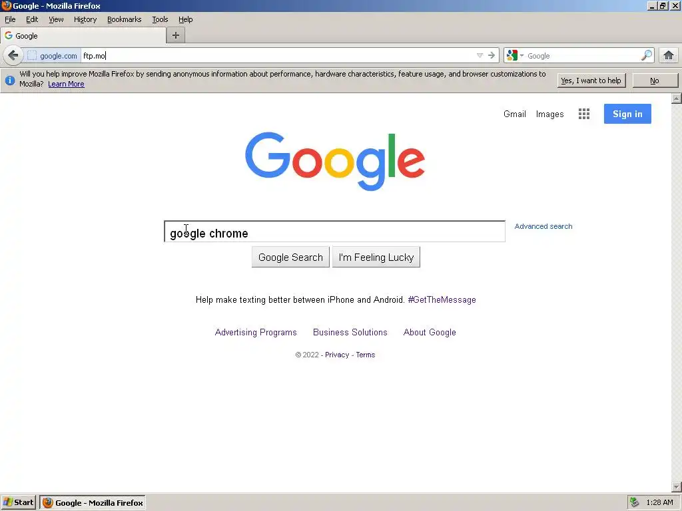682x511 pixels.
Task: Click the Home icon in toolbar
Action: (x=669, y=56)
